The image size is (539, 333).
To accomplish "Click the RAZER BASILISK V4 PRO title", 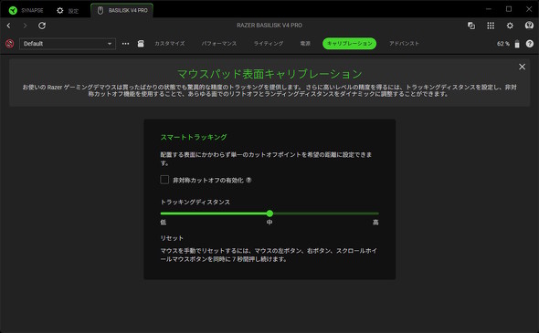I will [269, 26].
